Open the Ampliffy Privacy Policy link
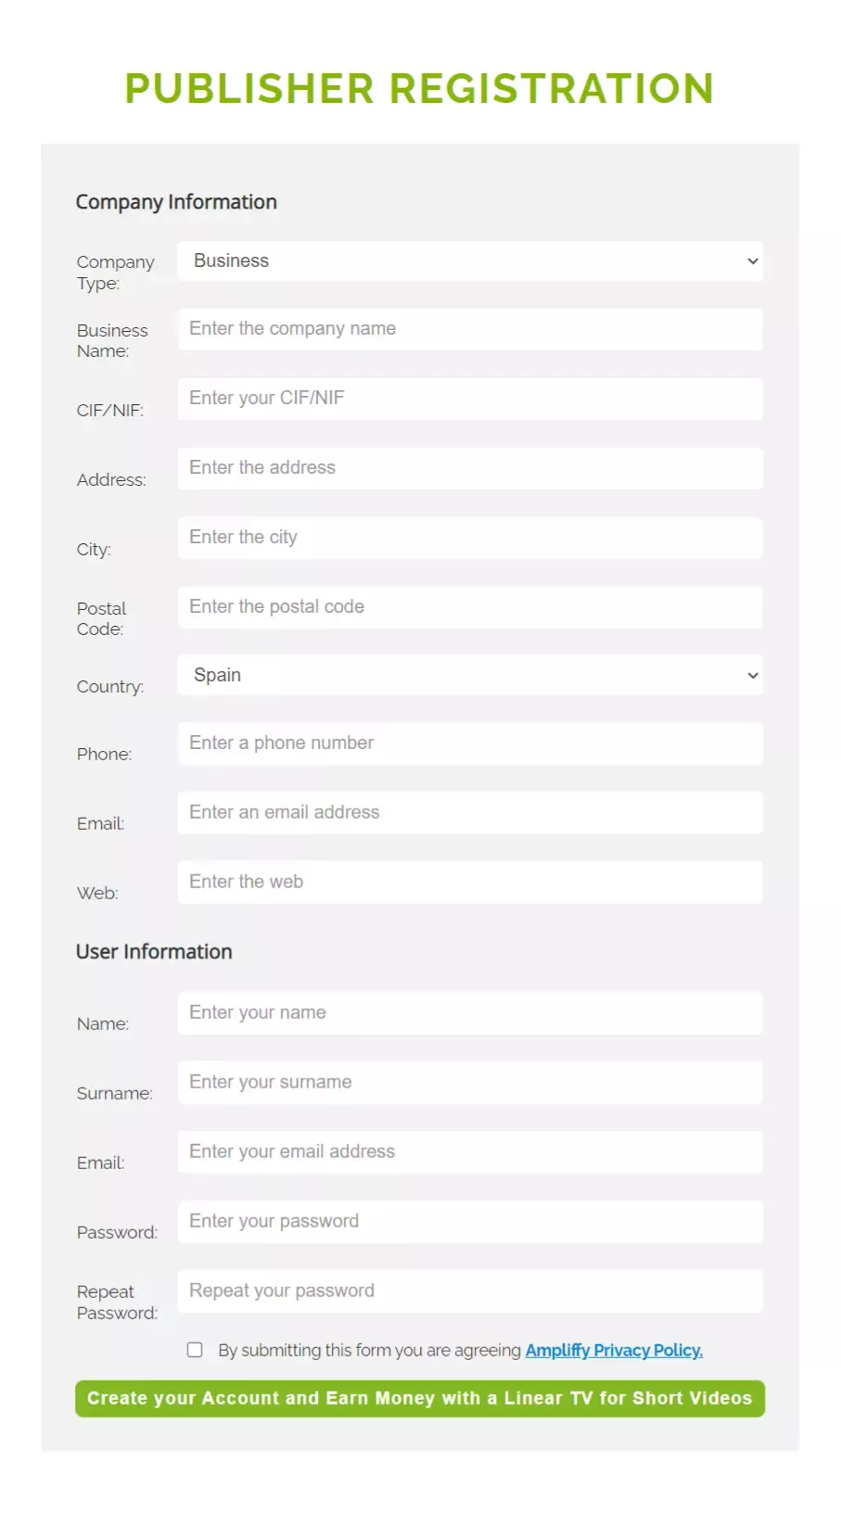This screenshot has height=1525, width=841. (x=614, y=1351)
